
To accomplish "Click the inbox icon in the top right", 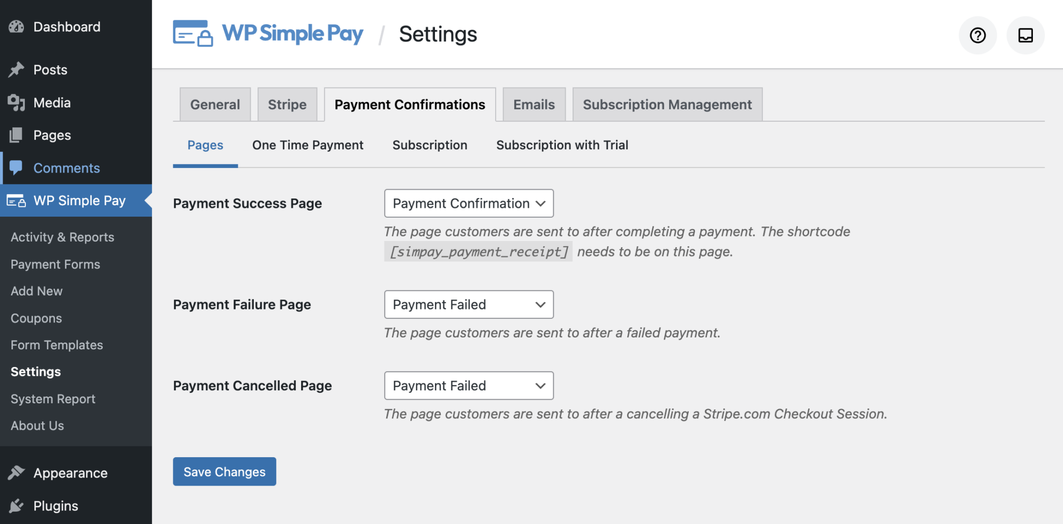I will pyautogui.click(x=1025, y=35).
